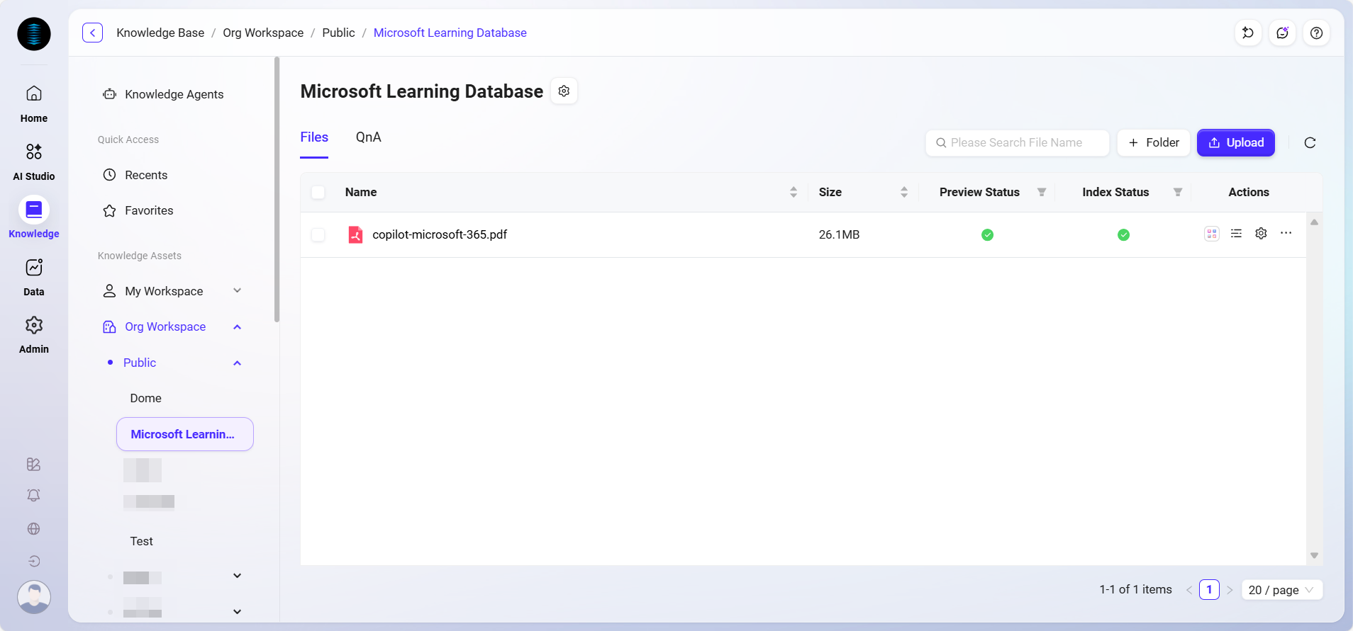Open more actions for copilot-microsoft-365.pdf

coord(1286,234)
